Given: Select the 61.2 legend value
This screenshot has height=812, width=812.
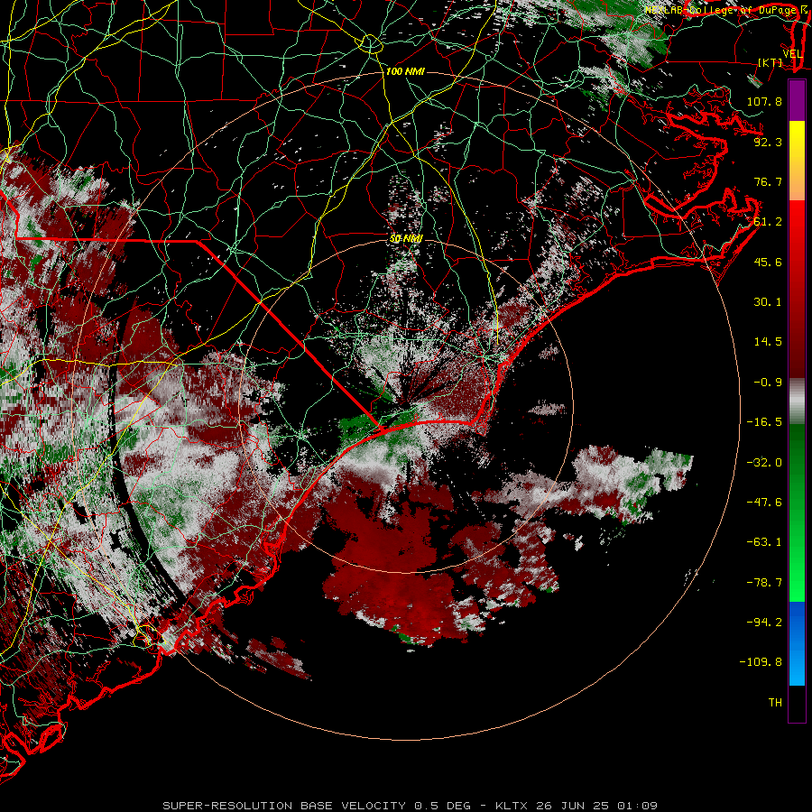Looking at the screenshot, I should (x=768, y=222).
